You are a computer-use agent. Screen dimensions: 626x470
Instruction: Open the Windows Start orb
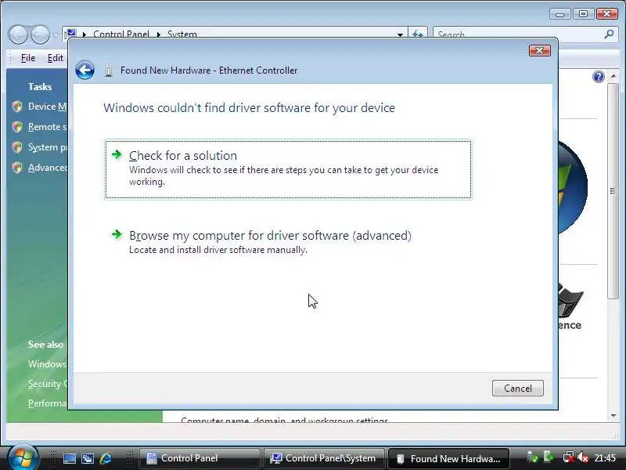(22, 457)
